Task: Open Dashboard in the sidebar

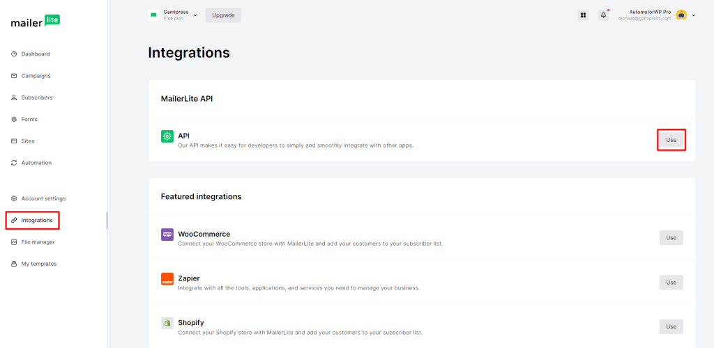Action: point(35,54)
